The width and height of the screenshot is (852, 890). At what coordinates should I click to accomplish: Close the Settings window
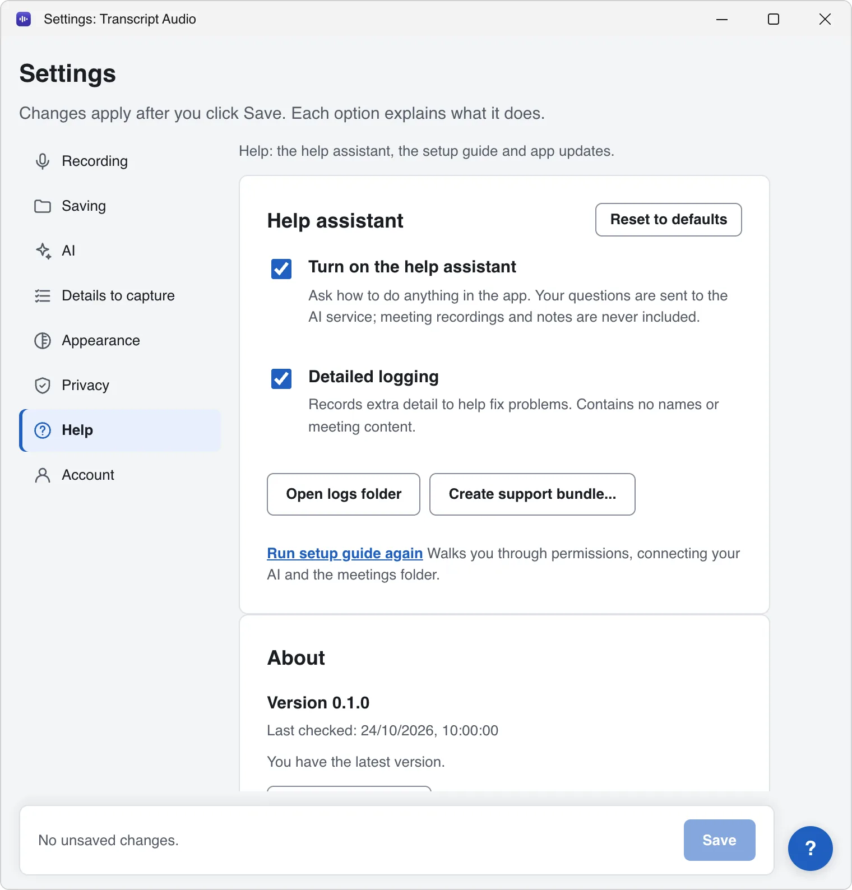[x=825, y=19]
